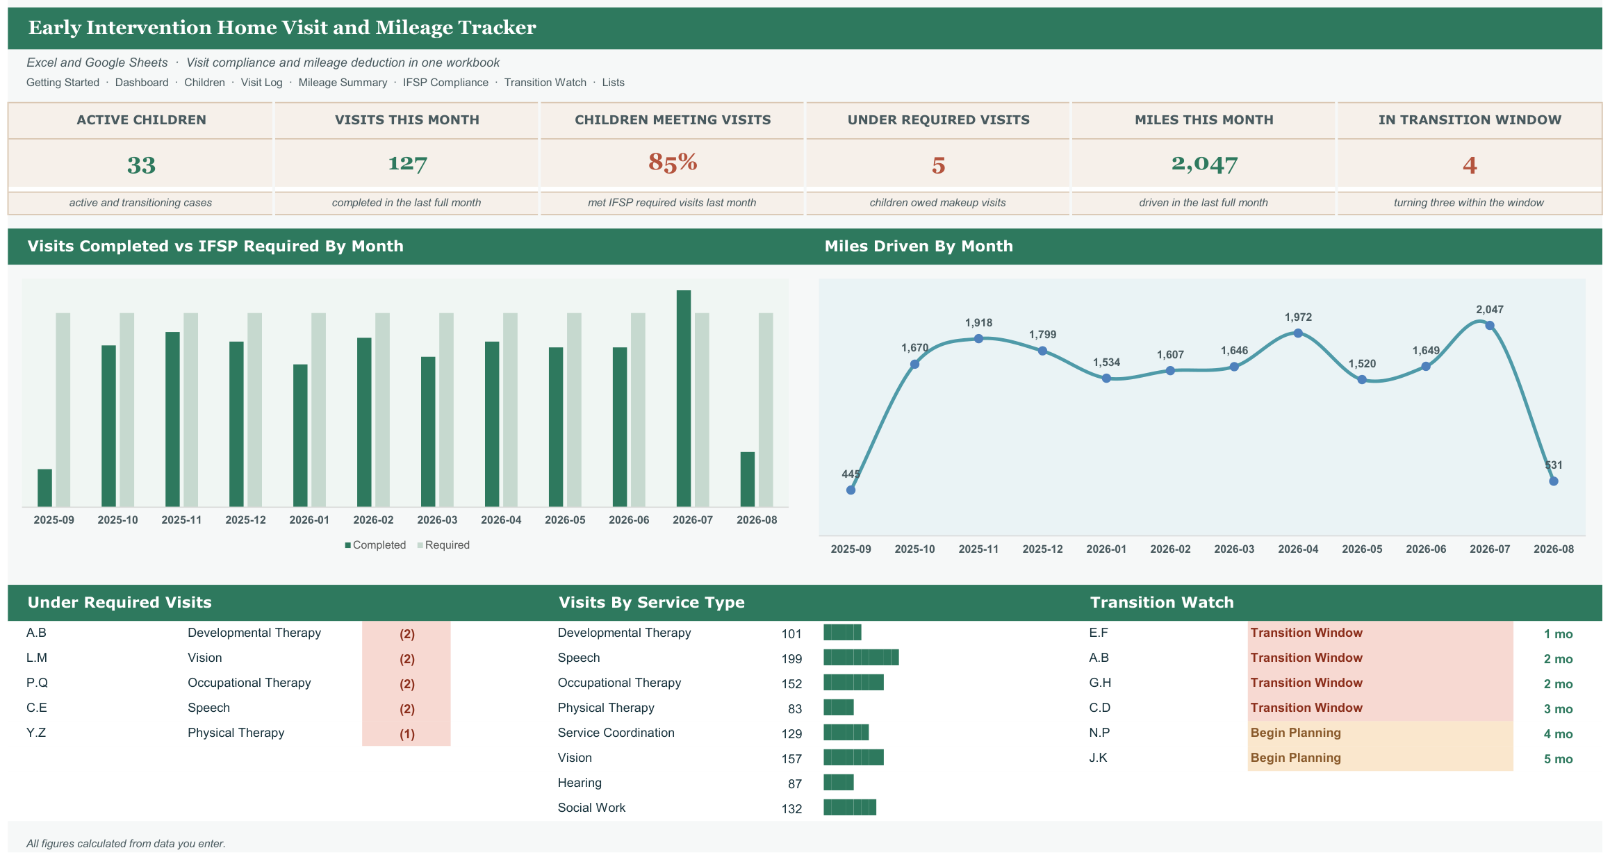Screen dimensions: 1610x857
Task: Select the 85% children meeting visits value
Action: pos(673,163)
